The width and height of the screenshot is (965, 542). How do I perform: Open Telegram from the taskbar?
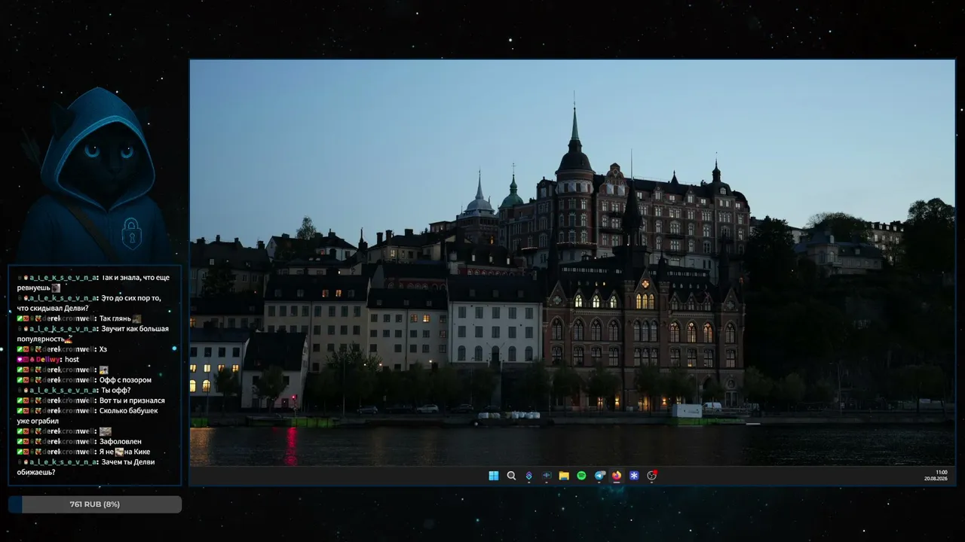(599, 476)
